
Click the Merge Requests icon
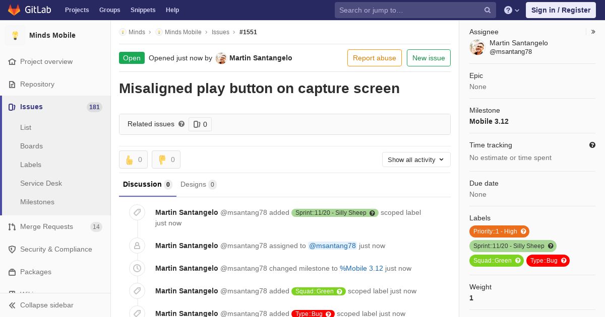click(12, 226)
